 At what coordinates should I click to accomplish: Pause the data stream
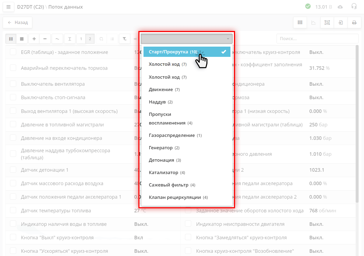11,39
